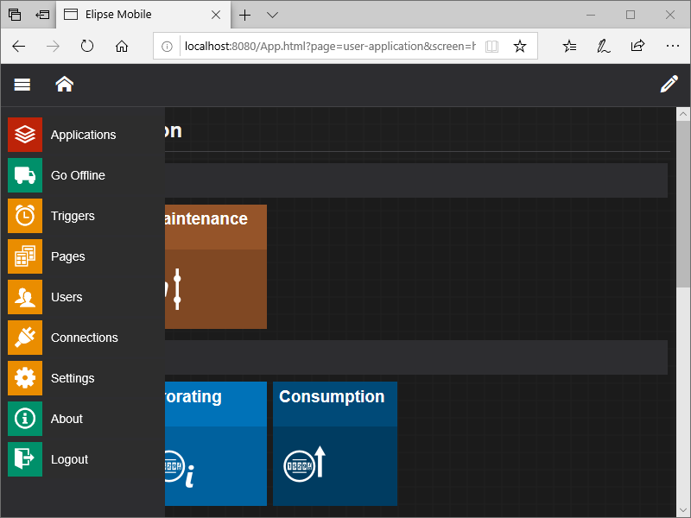Select the Elipse Mobile browser tab

click(x=138, y=15)
